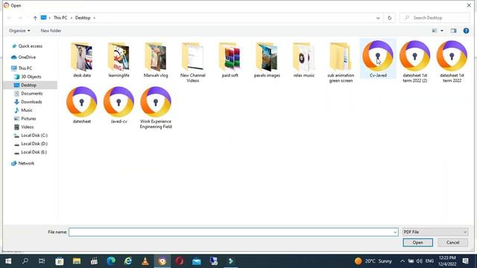Open the New Channel Videos folder
The width and height of the screenshot is (477, 268).
point(193,63)
